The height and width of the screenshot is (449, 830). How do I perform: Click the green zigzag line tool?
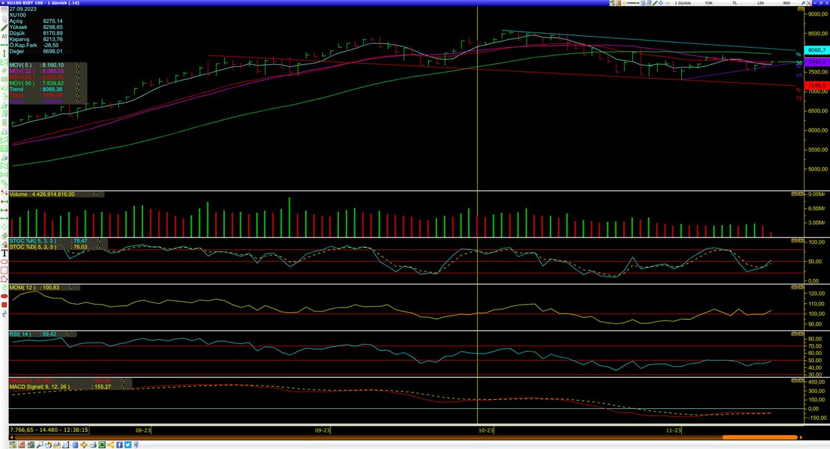(6, 287)
